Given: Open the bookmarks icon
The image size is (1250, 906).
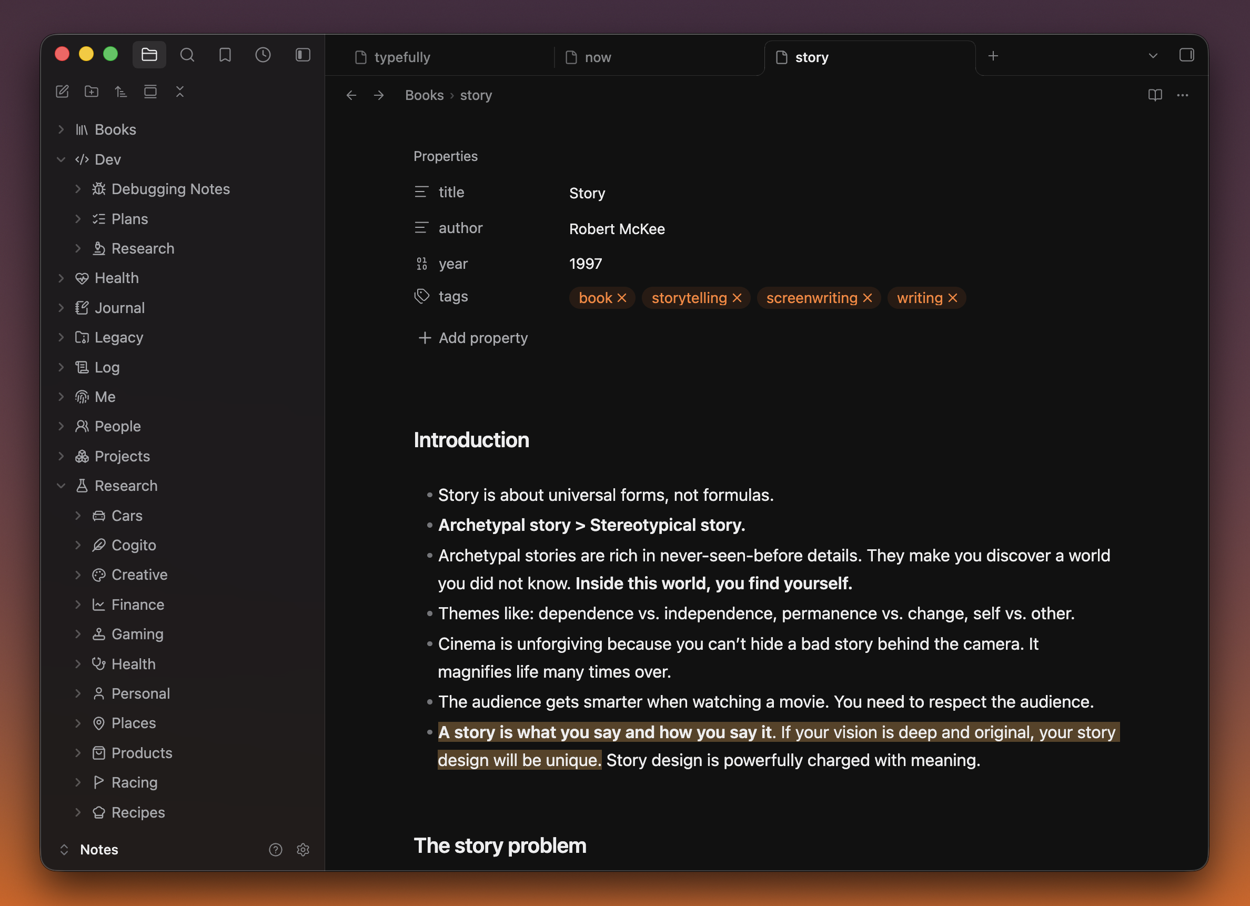Looking at the screenshot, I should point(225,55).
